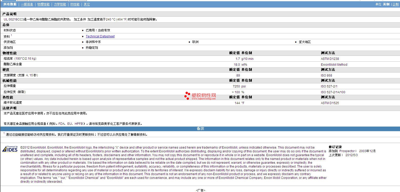Open the Technical Datasheet link
The image size is (400, 192).
(100, 36)
